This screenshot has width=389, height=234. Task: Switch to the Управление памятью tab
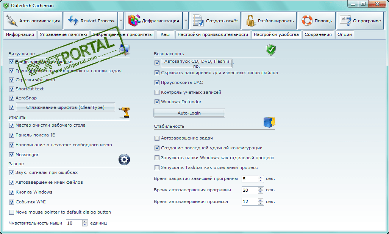pos(63,34)
